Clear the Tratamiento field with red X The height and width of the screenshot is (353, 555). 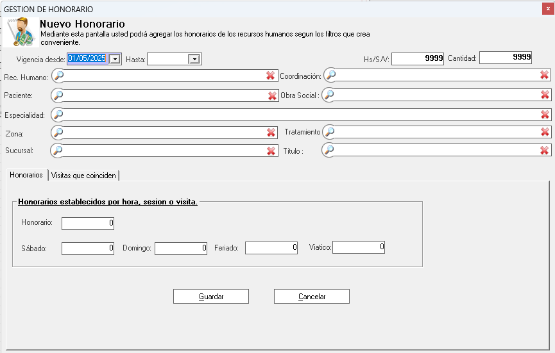pos(545,132)
